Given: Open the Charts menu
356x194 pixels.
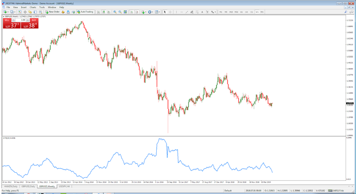Looking at the screenshot, I should pos(33,7).
